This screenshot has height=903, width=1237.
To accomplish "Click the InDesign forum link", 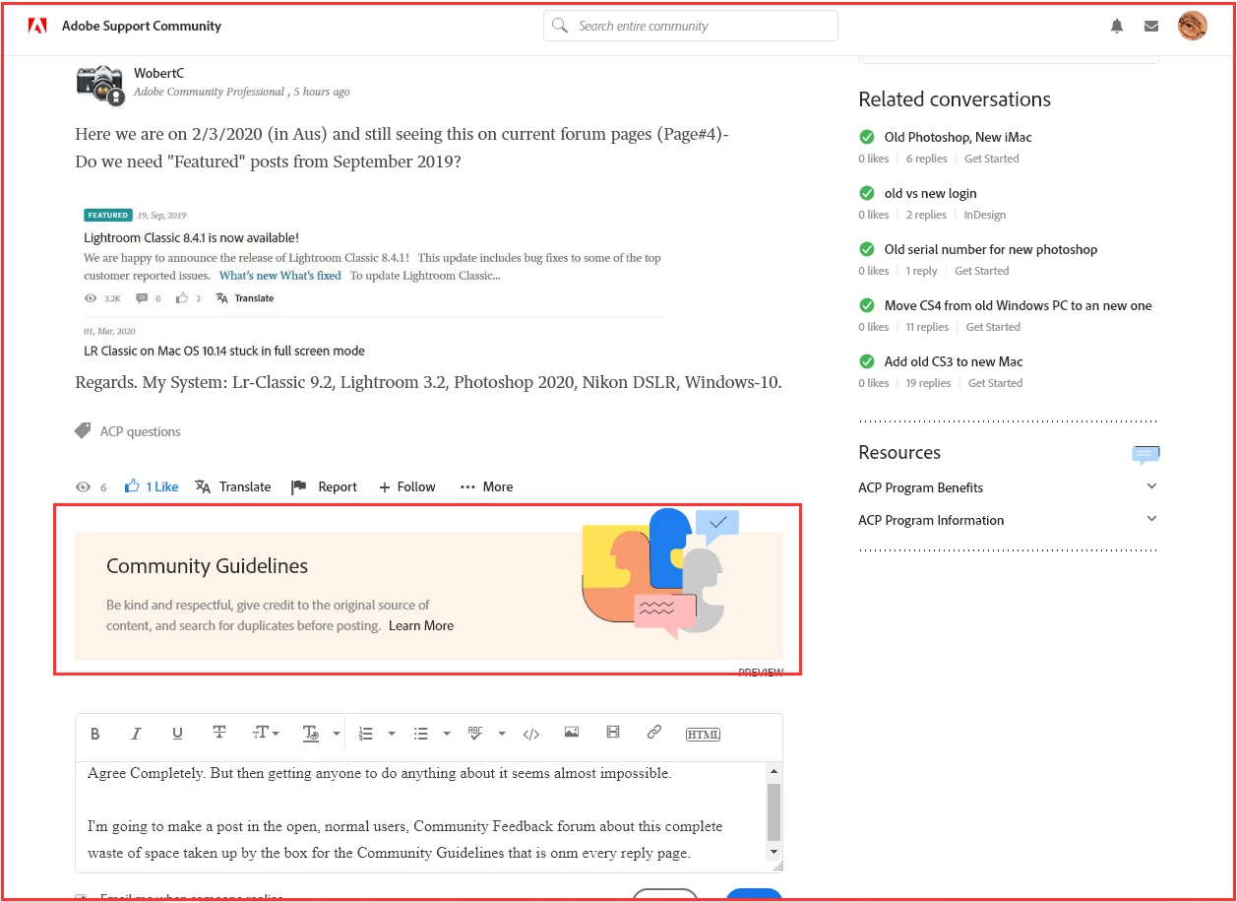I will [984, 215].
